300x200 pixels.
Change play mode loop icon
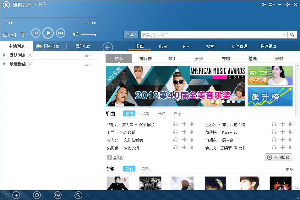pyautogui.click(x=57, y=195)
